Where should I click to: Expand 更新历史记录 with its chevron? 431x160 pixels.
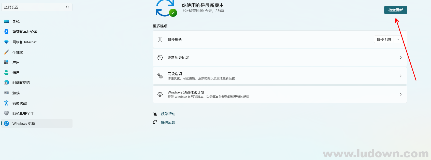[x=401, y=58]
